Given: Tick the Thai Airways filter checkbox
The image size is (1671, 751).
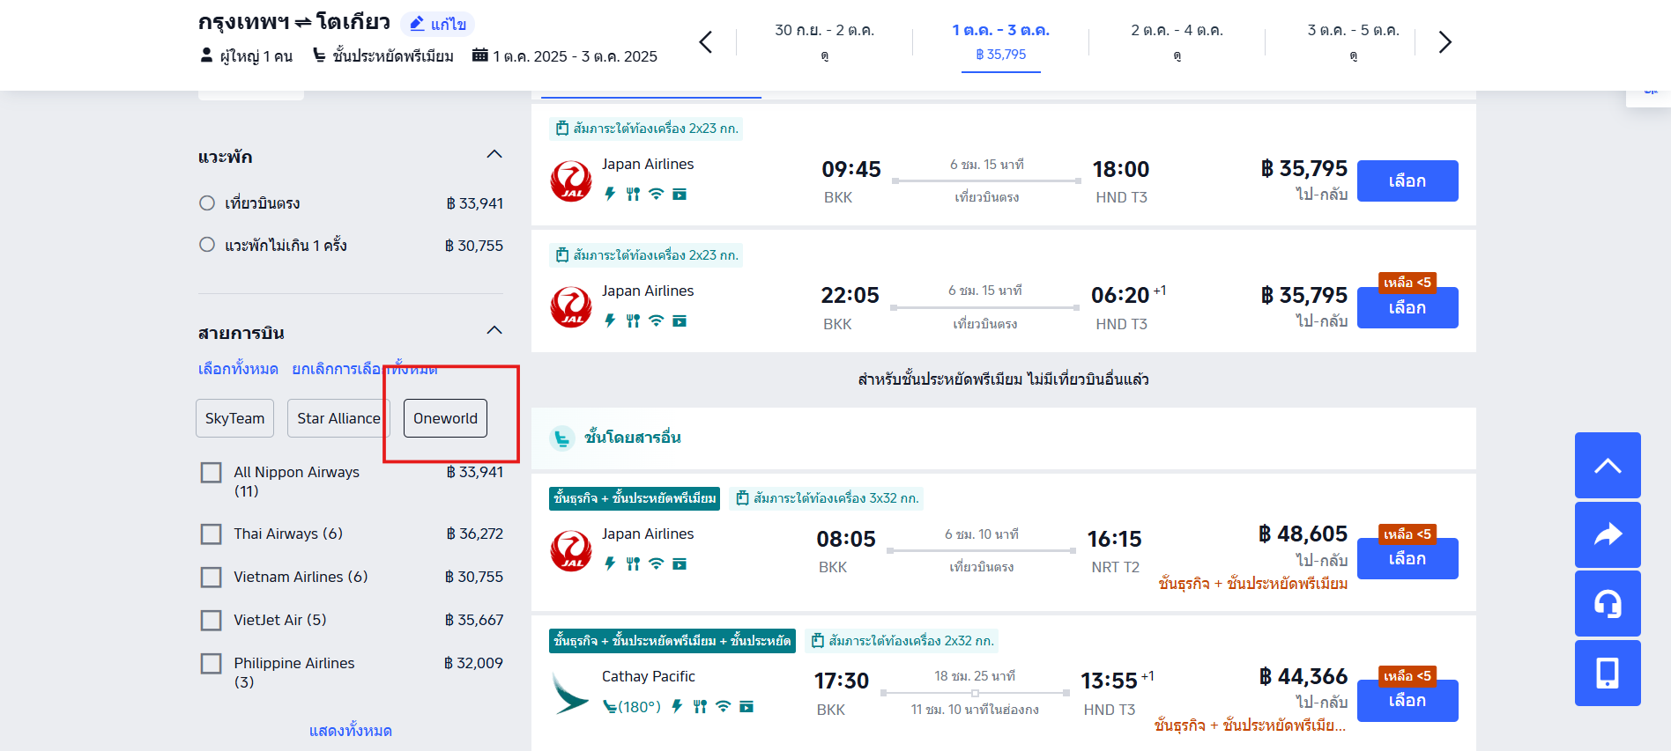Looking at the screenshot, I should tap(212, 534).
